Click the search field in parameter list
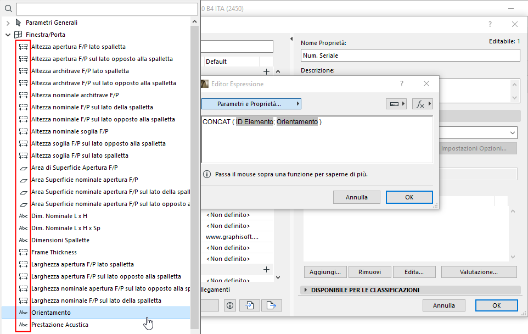Viewport: 528px width, 334px height. [x=106, y=9]
